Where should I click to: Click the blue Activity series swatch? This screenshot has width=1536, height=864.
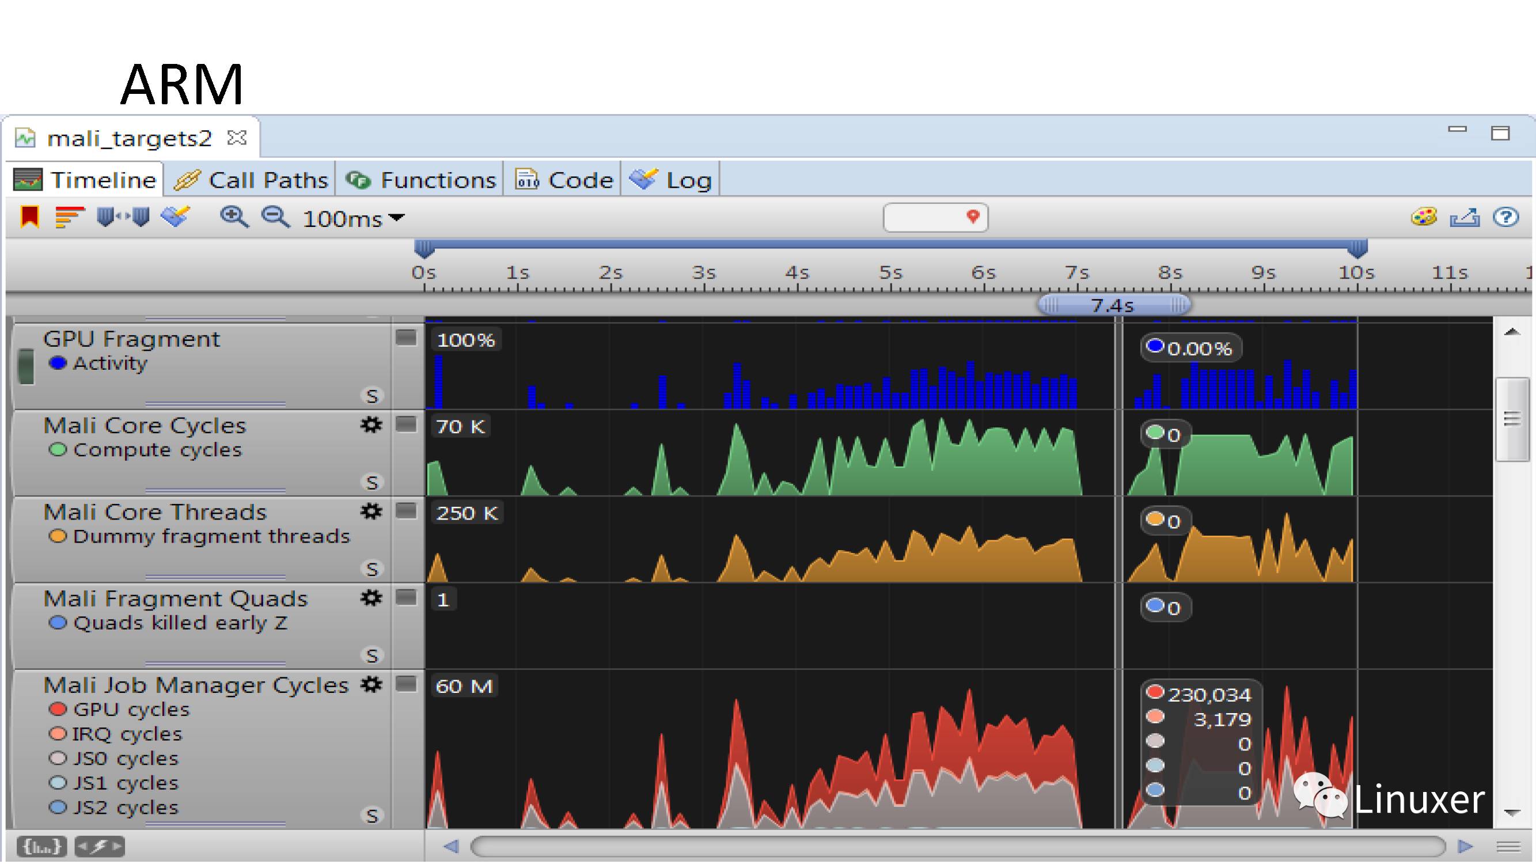(58, 362)
